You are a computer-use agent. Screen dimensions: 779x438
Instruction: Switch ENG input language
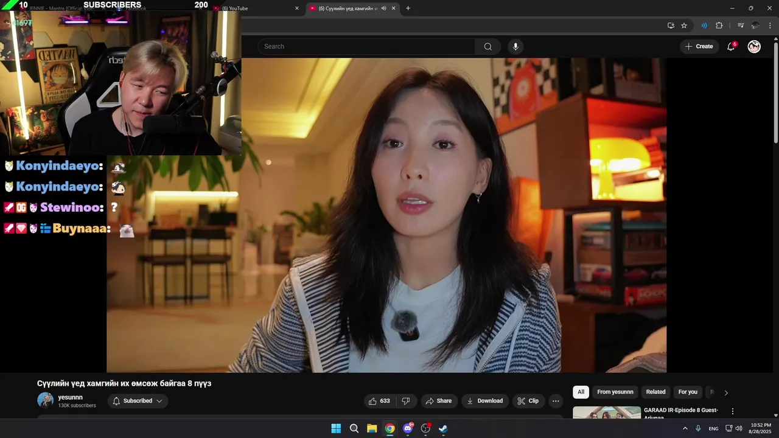(x=713, y=428)
